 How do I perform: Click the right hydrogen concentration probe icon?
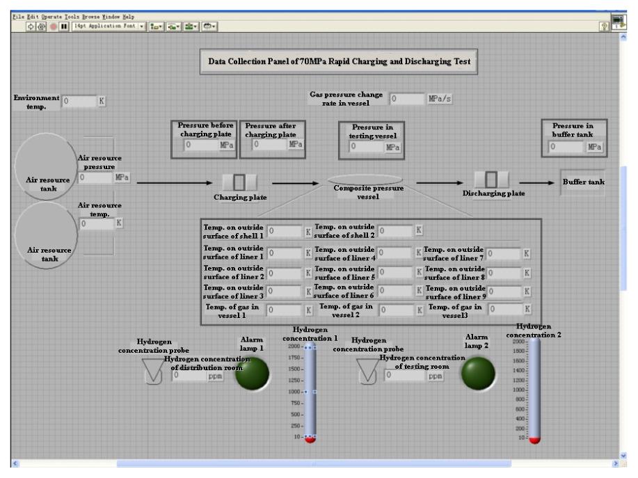(x=367, y=372)
